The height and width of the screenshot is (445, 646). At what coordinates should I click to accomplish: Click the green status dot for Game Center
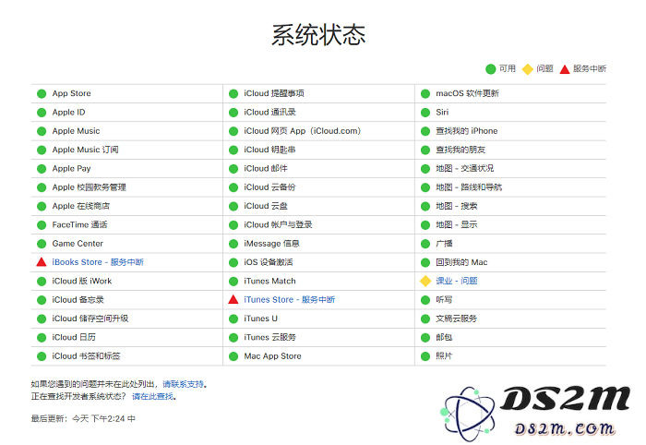(42, 244)
